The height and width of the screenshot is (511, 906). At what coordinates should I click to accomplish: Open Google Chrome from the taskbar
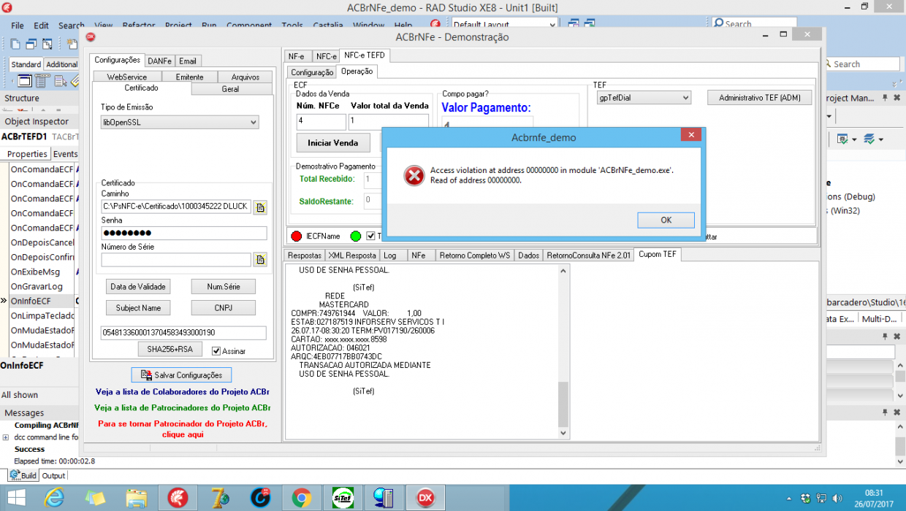tap(301, 498)
